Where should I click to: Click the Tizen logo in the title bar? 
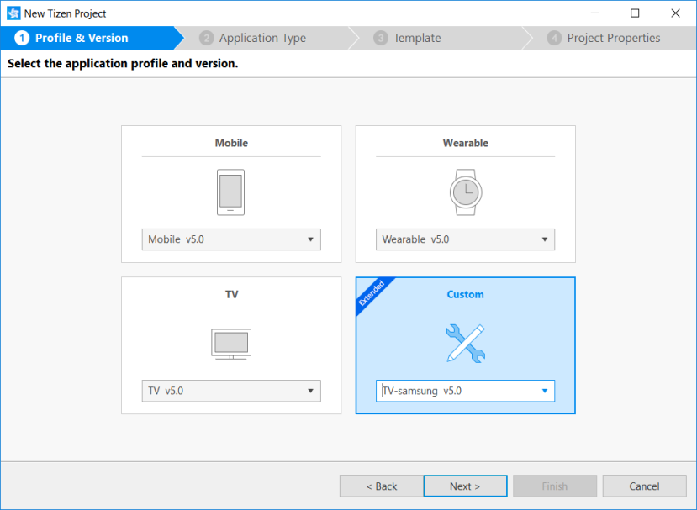[12, 13]
